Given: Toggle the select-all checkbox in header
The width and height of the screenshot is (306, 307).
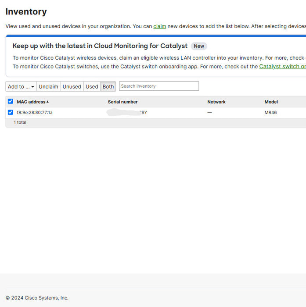Looking at the screenshot, I should (11, 101).
